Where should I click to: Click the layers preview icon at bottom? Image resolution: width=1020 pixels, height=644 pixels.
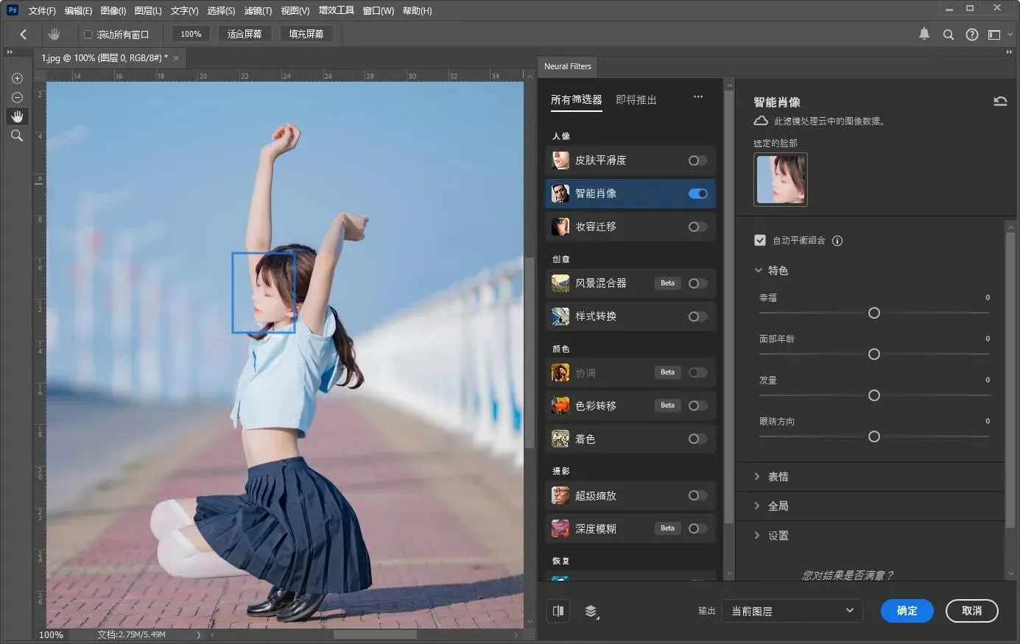pyautogui.click(x=591, y=611)
